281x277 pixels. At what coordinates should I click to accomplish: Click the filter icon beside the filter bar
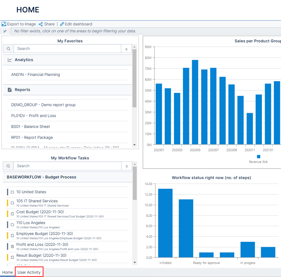pos(5,31)
